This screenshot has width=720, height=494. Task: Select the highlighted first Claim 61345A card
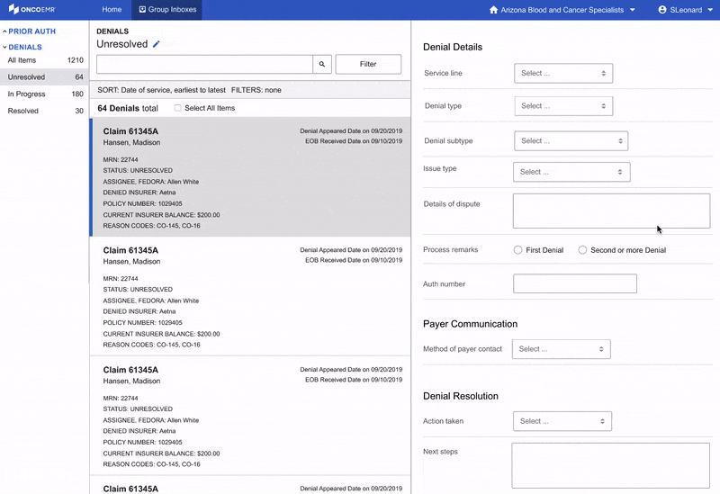[250, 177]
